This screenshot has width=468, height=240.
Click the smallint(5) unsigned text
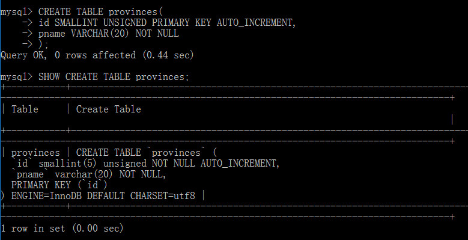coord(93,164)
